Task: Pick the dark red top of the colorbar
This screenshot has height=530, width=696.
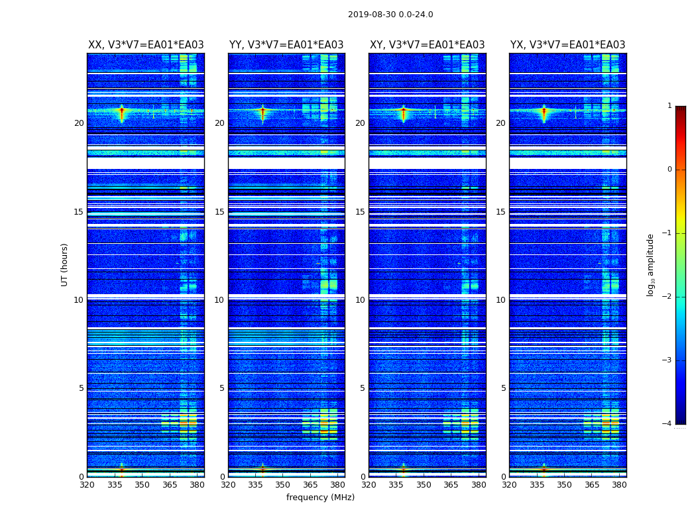Action: (x=680, y=110)
